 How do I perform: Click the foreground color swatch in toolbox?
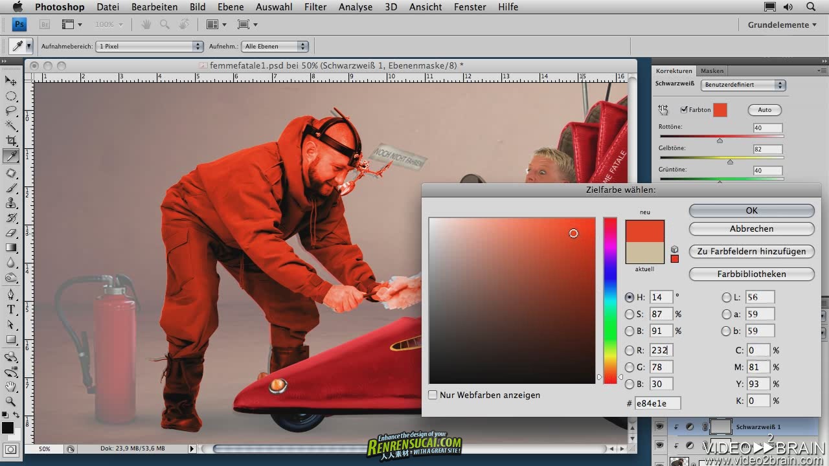click(x=8, y=427)
